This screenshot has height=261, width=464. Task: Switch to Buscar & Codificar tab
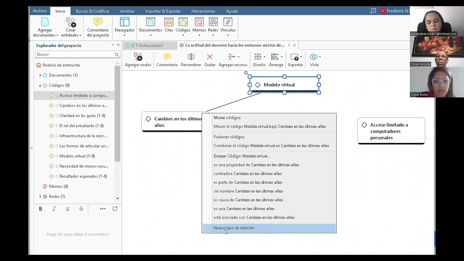tap(93, 11)
